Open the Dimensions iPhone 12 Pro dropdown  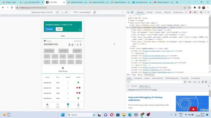(42, 12)
